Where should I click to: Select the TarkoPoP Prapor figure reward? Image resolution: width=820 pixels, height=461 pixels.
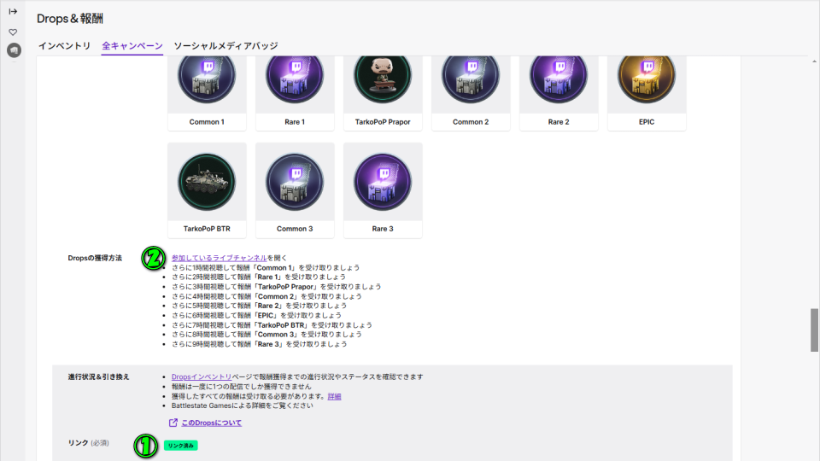[383, 77]
